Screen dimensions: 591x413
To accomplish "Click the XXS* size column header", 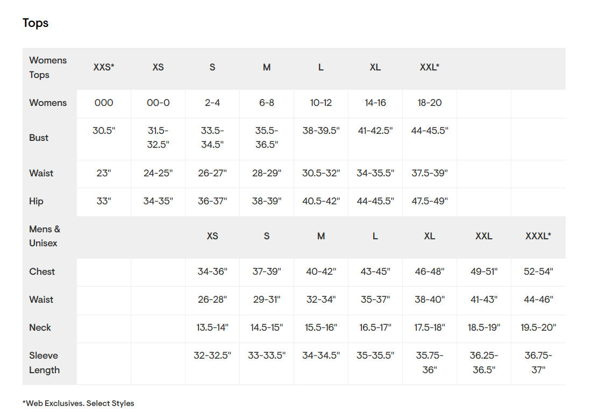I will point(104,68).
